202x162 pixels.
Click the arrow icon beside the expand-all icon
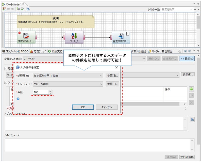pyautogui.click(x=180, y=51)
